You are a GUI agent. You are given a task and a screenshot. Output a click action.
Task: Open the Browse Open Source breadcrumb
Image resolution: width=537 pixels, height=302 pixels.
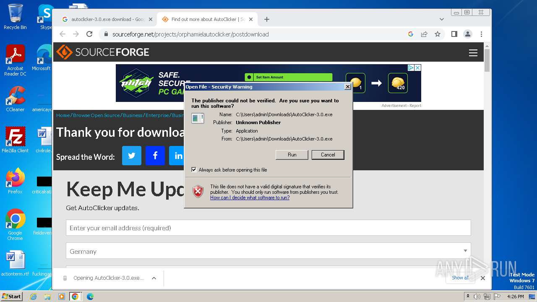click(96, 115)
